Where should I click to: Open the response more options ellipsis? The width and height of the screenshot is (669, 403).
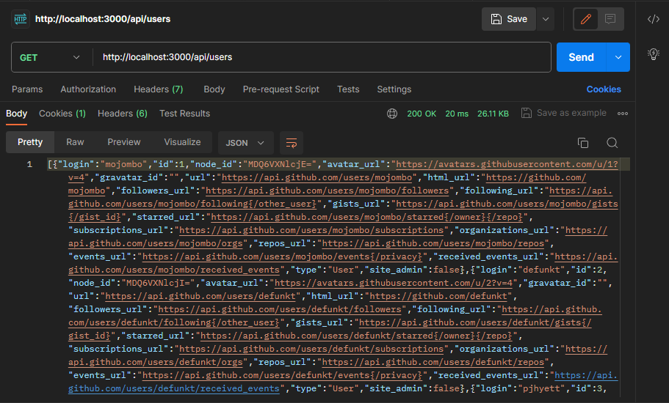pos(623,114)
